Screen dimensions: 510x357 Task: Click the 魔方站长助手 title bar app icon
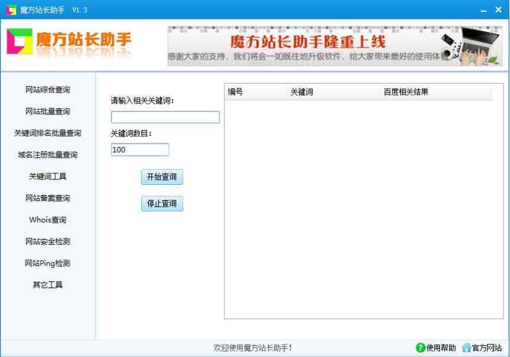11,10
